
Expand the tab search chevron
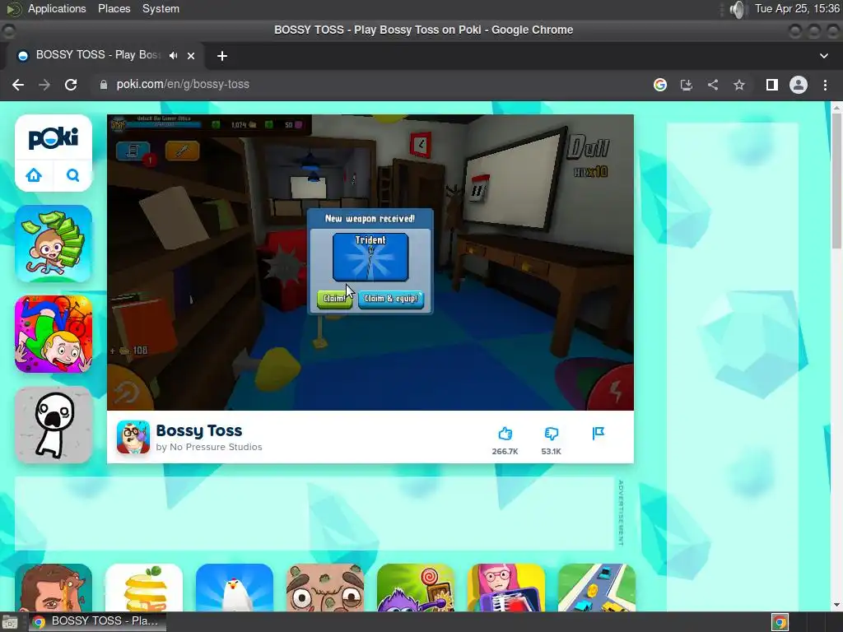point(823,55)
